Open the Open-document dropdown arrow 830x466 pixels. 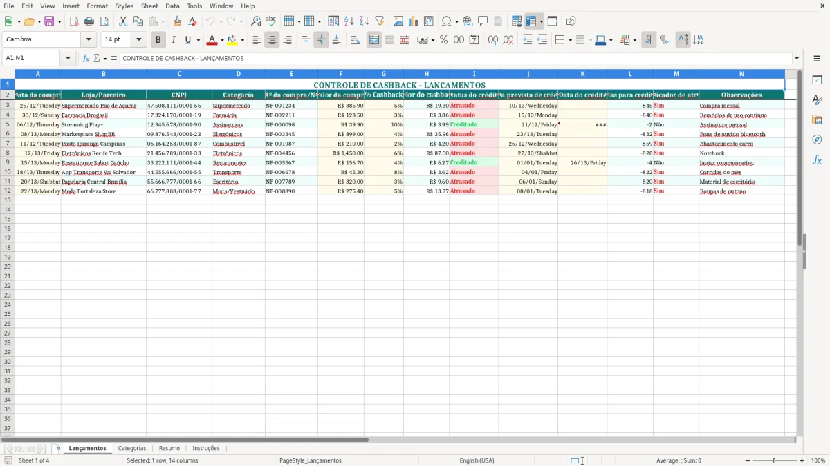coord(39,21)
